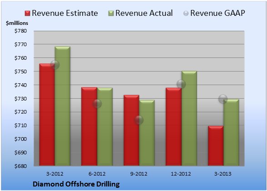Click the red Revenue Estimate legend swatch
This screenshot has width=267, height=191.
pyautogui.click(x=27, y=14)
